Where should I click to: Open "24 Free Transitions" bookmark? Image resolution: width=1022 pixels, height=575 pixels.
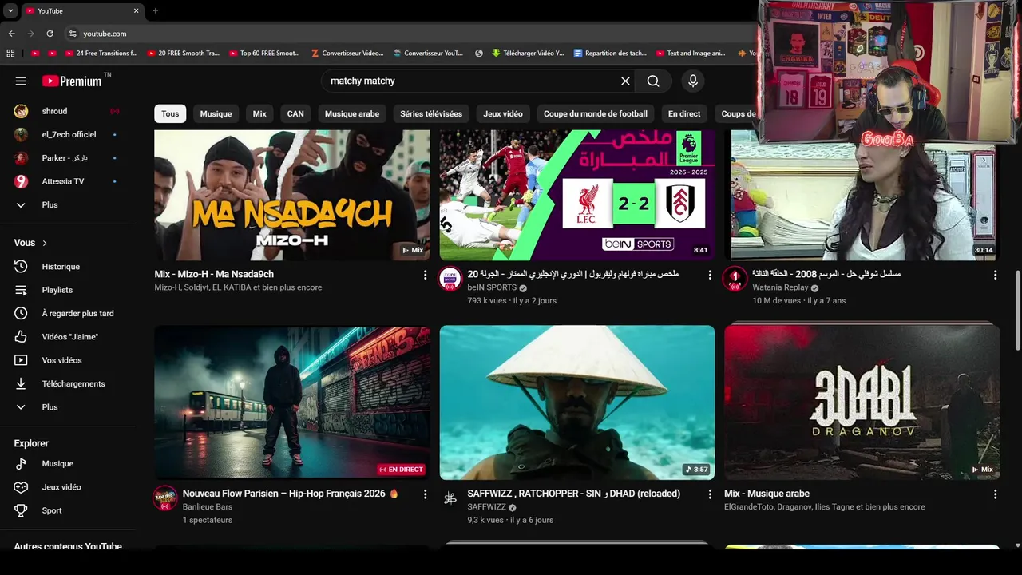[100, 54]
